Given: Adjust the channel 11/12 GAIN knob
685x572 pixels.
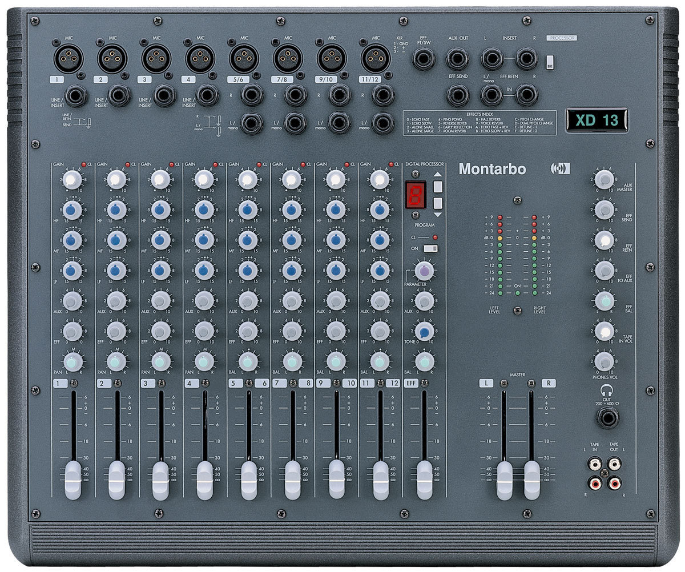Looking at the screenshot, I should (379, 180).
